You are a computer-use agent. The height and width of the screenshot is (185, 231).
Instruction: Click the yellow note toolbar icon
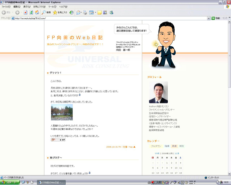point(99,13)
